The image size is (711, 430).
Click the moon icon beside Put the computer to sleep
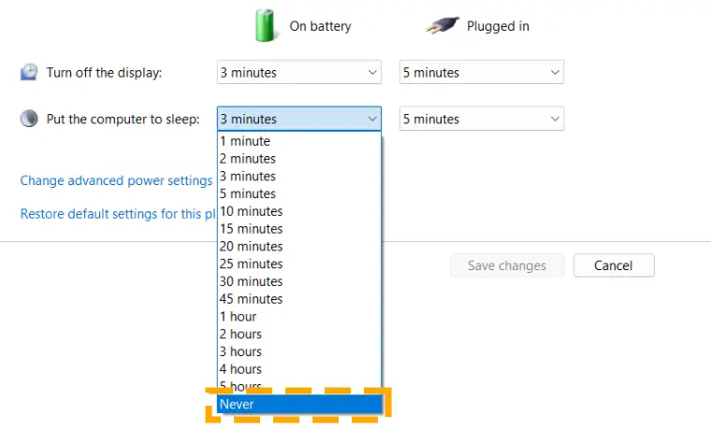29,119
